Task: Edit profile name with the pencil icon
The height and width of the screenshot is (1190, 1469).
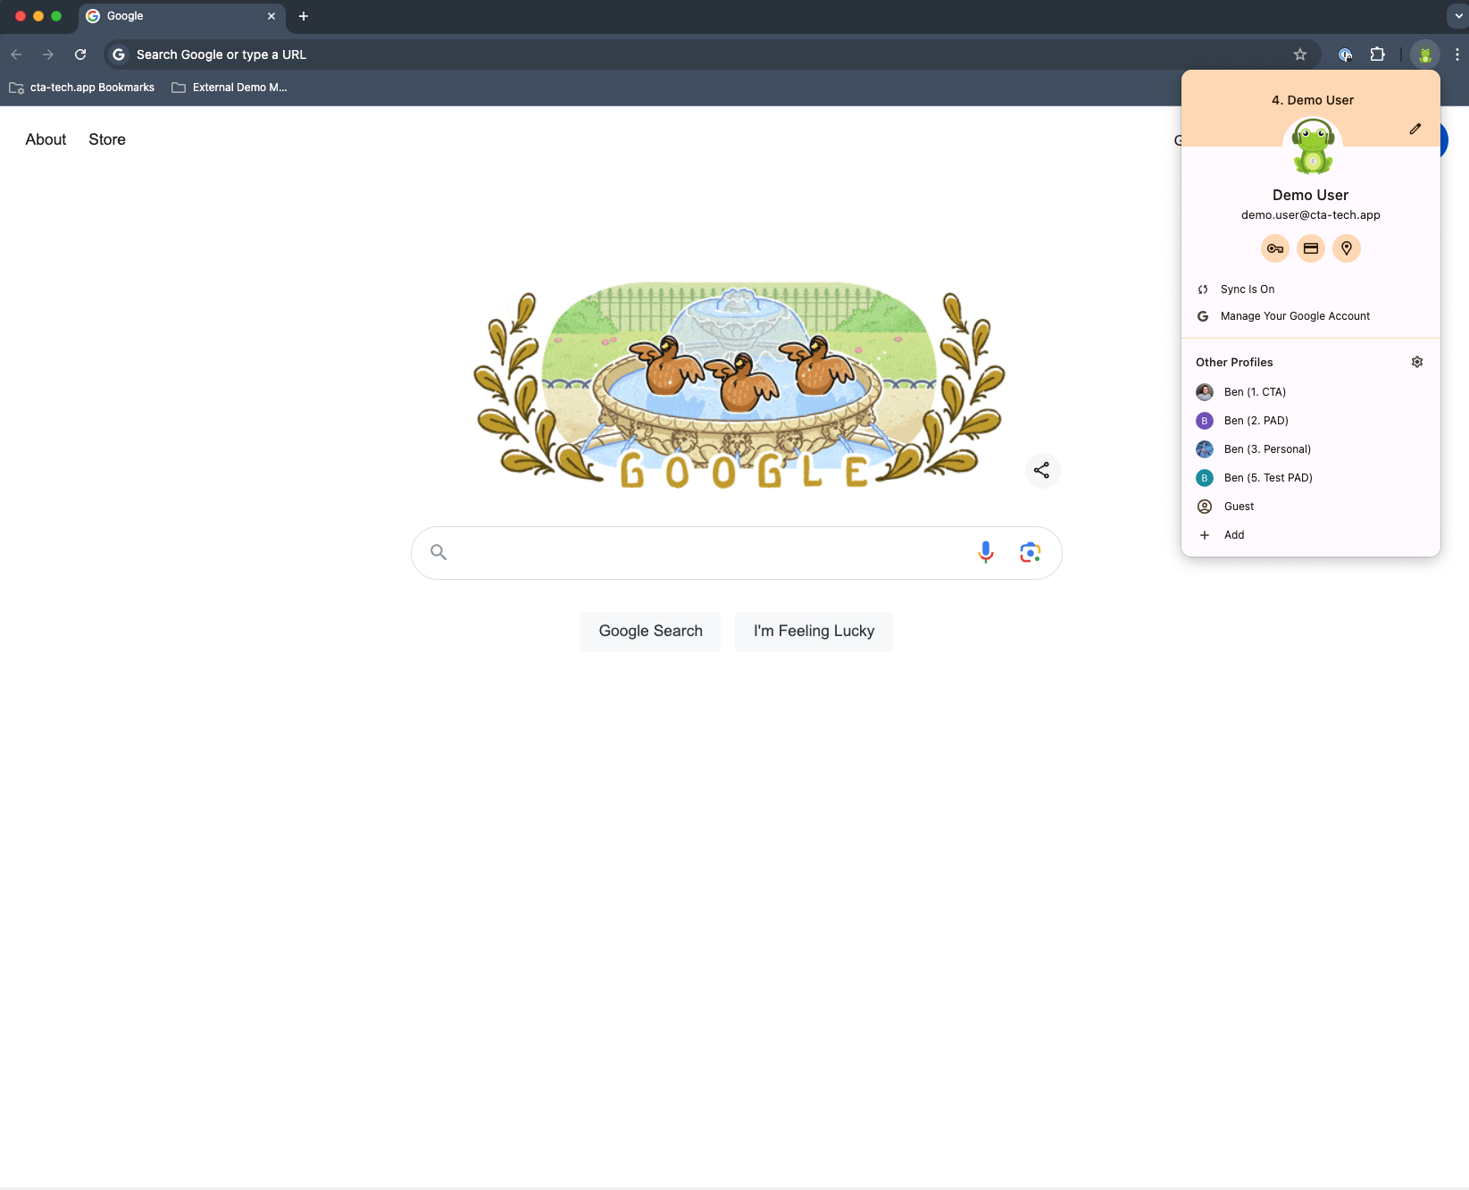Action: [1415, 129]
